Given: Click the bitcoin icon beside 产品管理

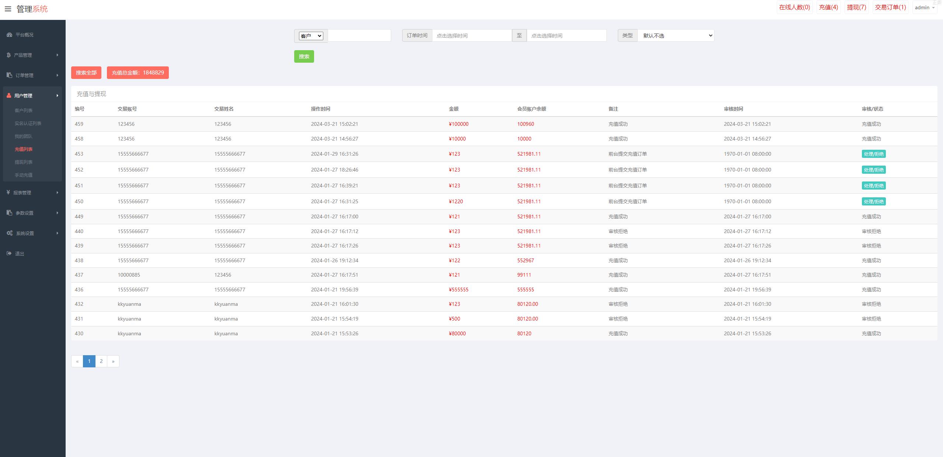Looking at the screenshot, I should coord(8,55).
